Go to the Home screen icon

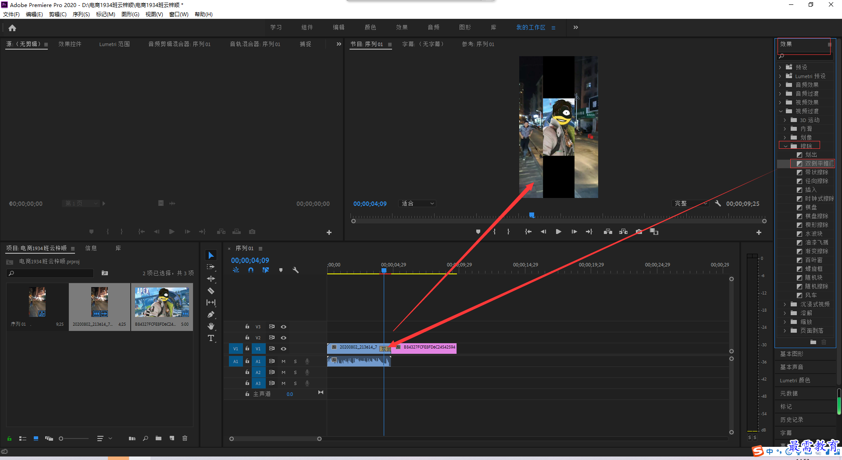(12, 28)
